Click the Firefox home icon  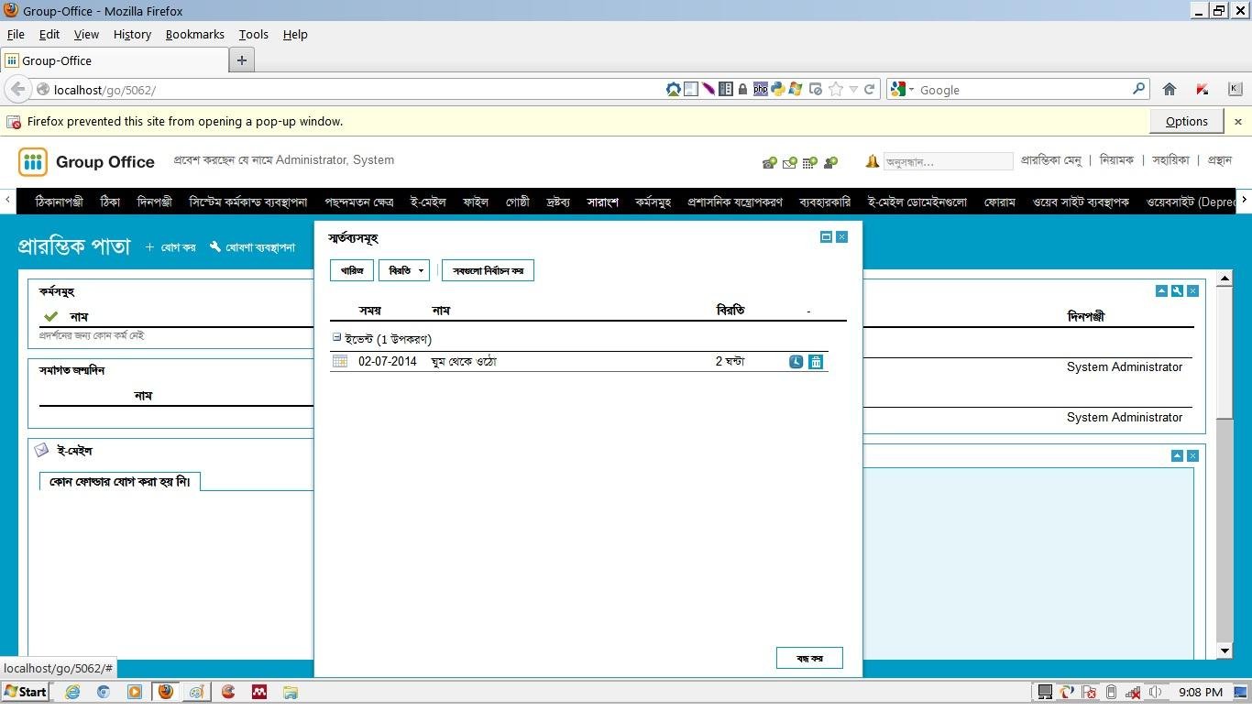(x=1170, y=89)
